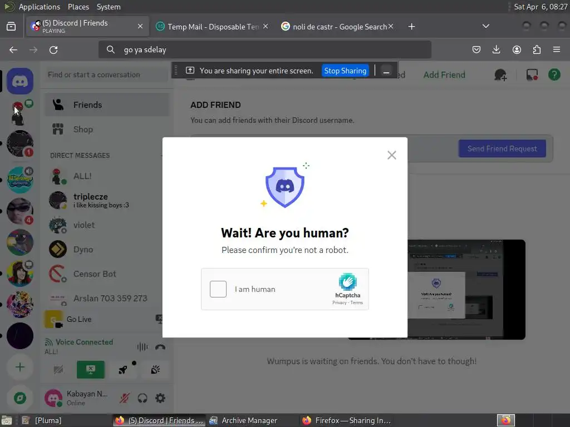Screen dimensions: 570x427
Task: Click the browser back arrow
Action: (x=13, y=49)
